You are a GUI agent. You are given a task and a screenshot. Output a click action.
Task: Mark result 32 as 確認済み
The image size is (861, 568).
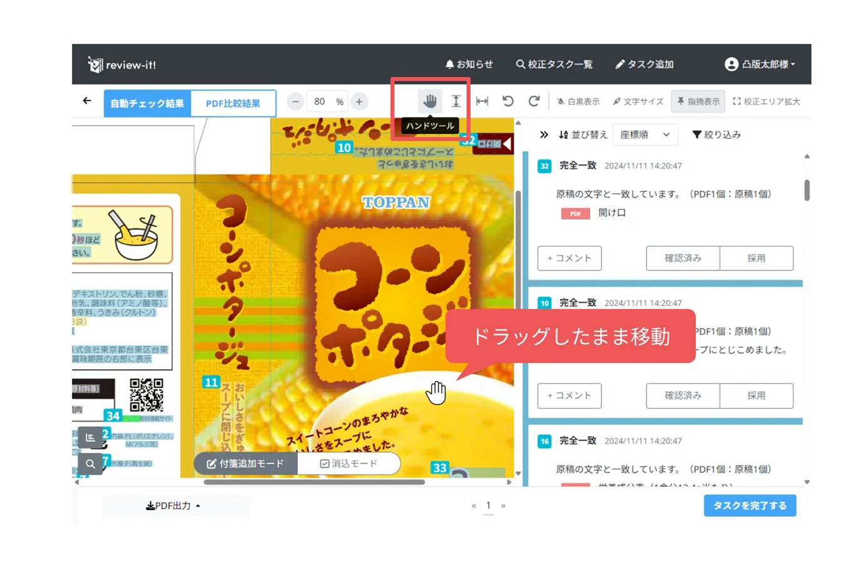[683, 258]
